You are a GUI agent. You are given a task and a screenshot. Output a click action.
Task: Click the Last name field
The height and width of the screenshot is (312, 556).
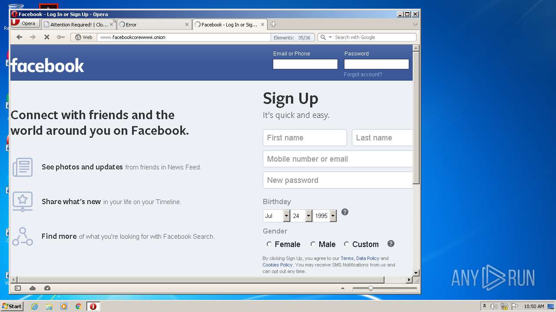(x=382, y=137)
